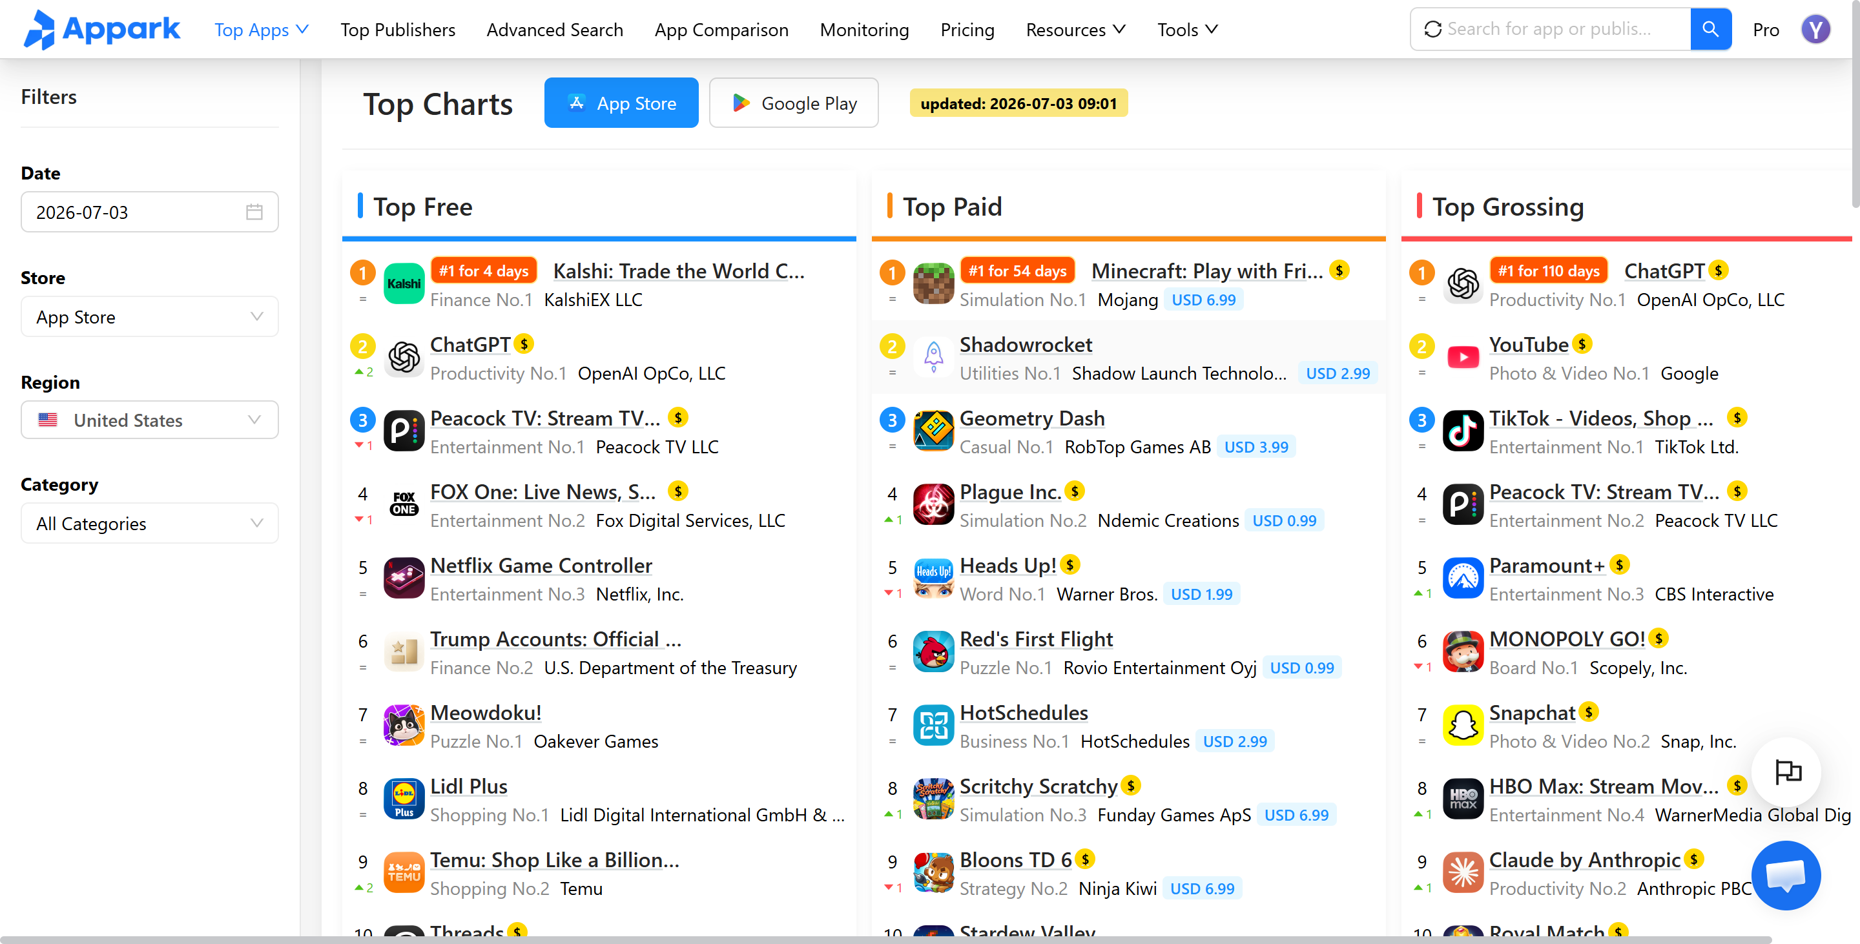Click the Pro label in header
Viewport: 1860px width, 944px height.
click(x=1766, y=30)
